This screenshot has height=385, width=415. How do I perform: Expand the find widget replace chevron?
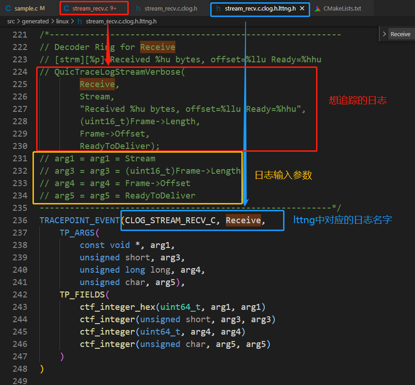(384, 34)
